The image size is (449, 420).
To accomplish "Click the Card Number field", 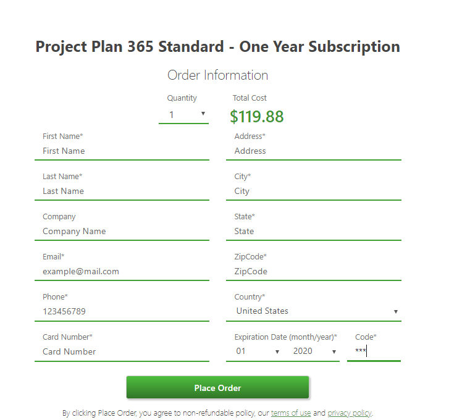I will tap(122, 352).
